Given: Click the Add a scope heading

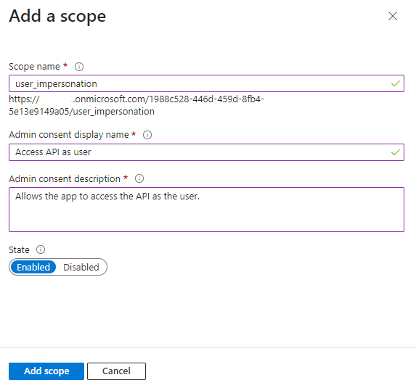Looking at the screenshot, I should (x=57, y=17).
